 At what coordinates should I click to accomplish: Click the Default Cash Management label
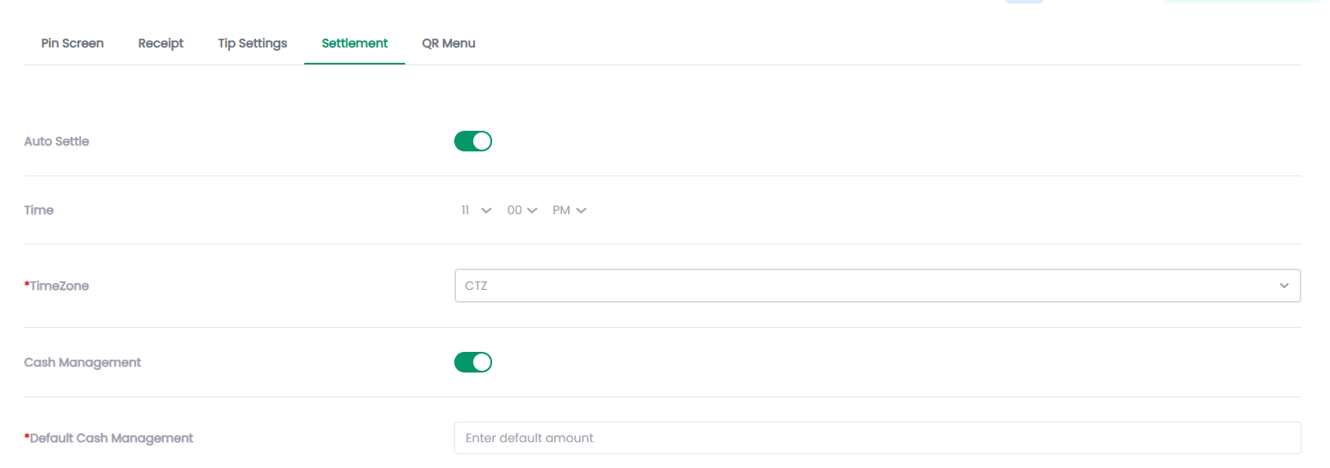[x=109, y=438]
